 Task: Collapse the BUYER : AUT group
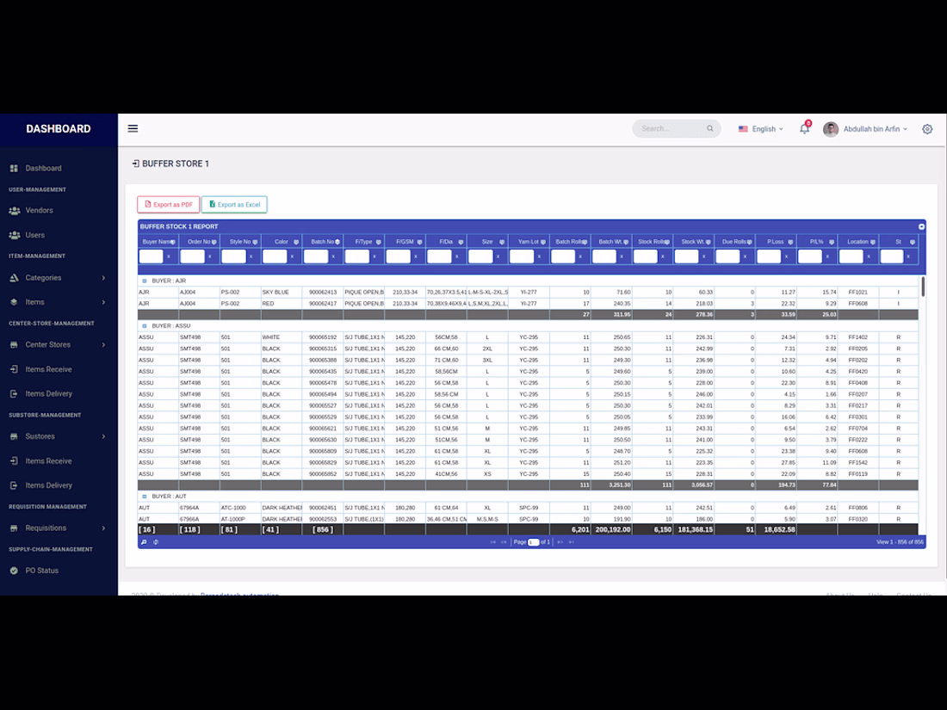point(145,497)
